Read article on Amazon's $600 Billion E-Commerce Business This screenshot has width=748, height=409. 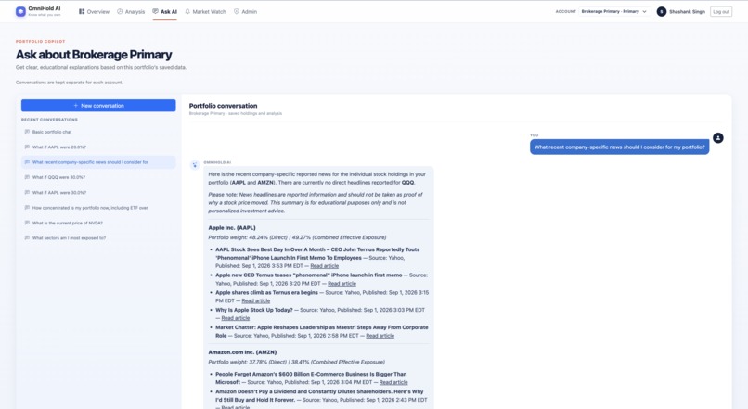[393, 382]
